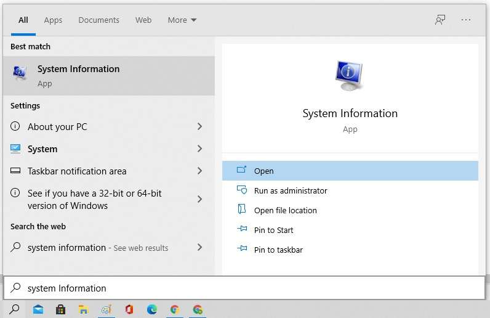The image size is (490, 318).
Task: Expand the More filter dropdown
Action: [182, 20]
